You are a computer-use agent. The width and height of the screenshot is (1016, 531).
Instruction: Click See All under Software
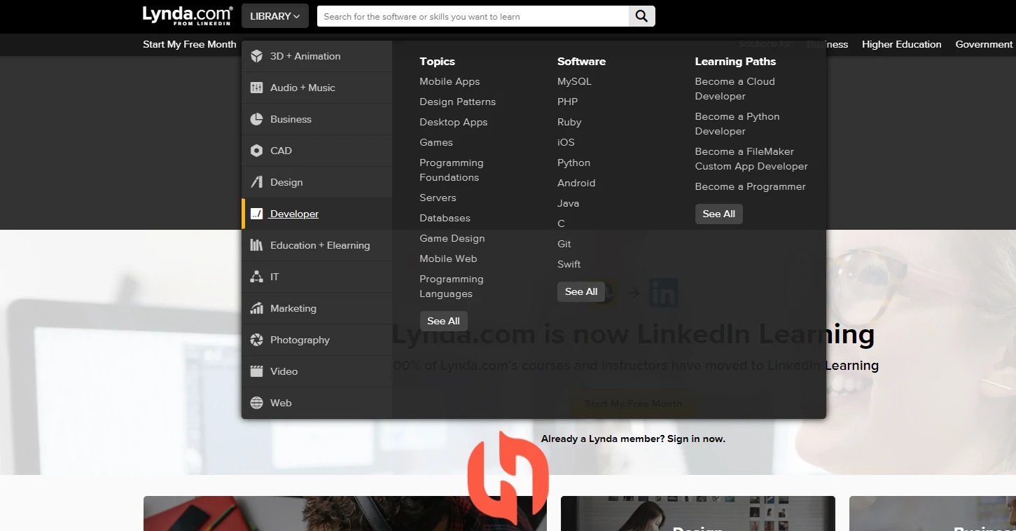[x=581, y=291]
